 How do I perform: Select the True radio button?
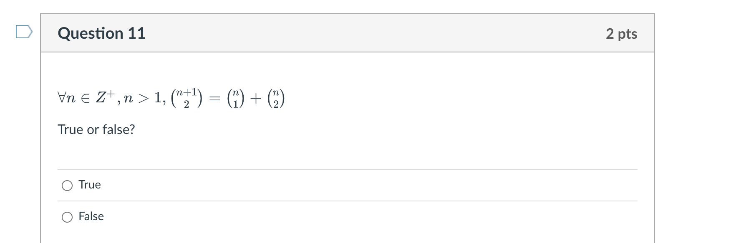coord(67,185)
